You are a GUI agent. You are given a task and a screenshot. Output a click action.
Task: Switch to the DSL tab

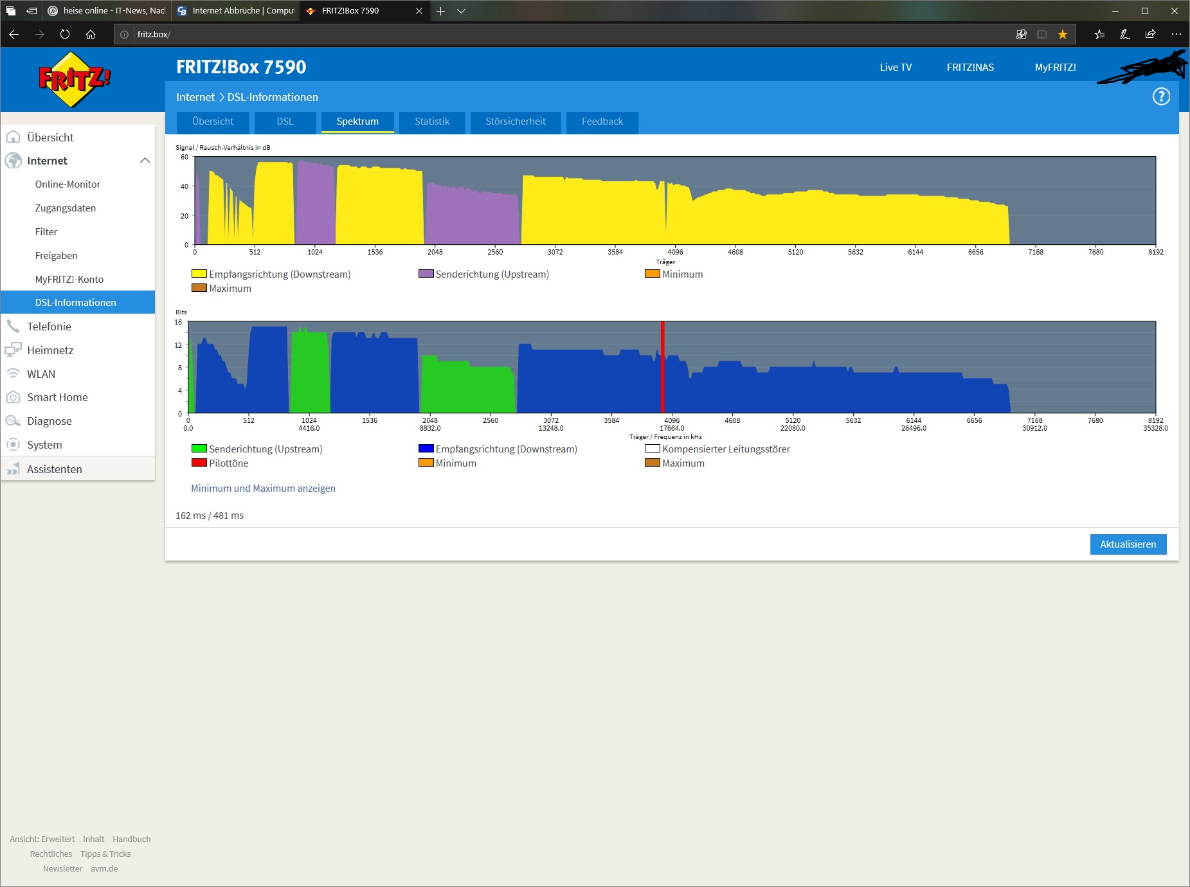pyautogui.click(x=285, y=121)
